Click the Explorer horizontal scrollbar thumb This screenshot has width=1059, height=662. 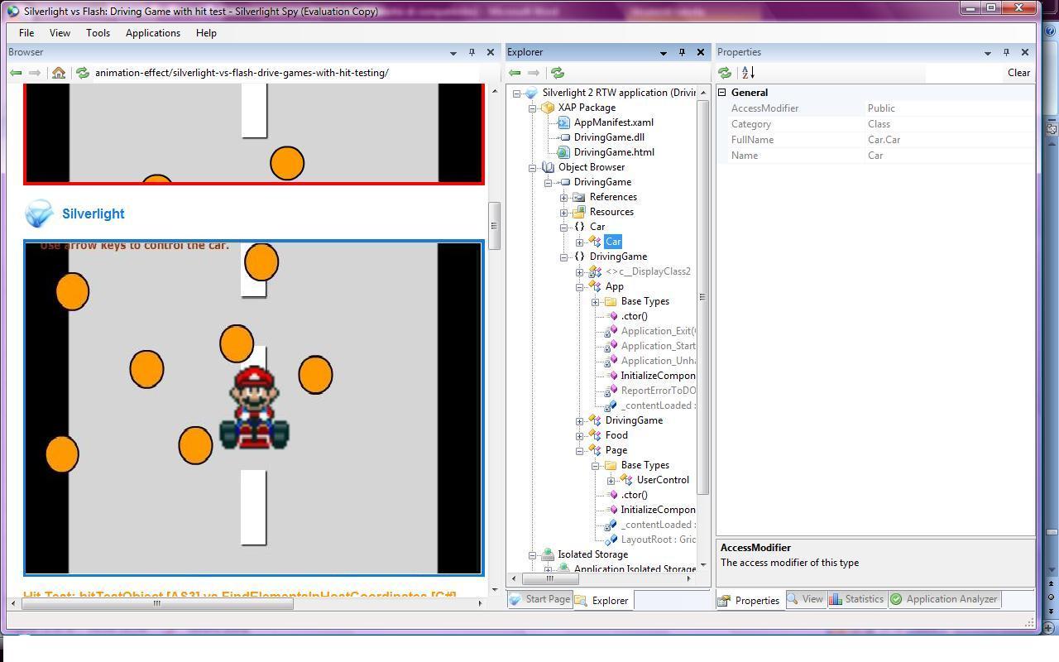549,578
